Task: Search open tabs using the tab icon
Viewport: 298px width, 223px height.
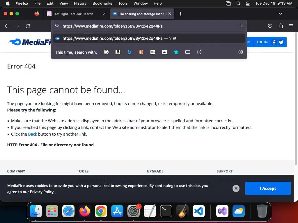Action: 188,52
